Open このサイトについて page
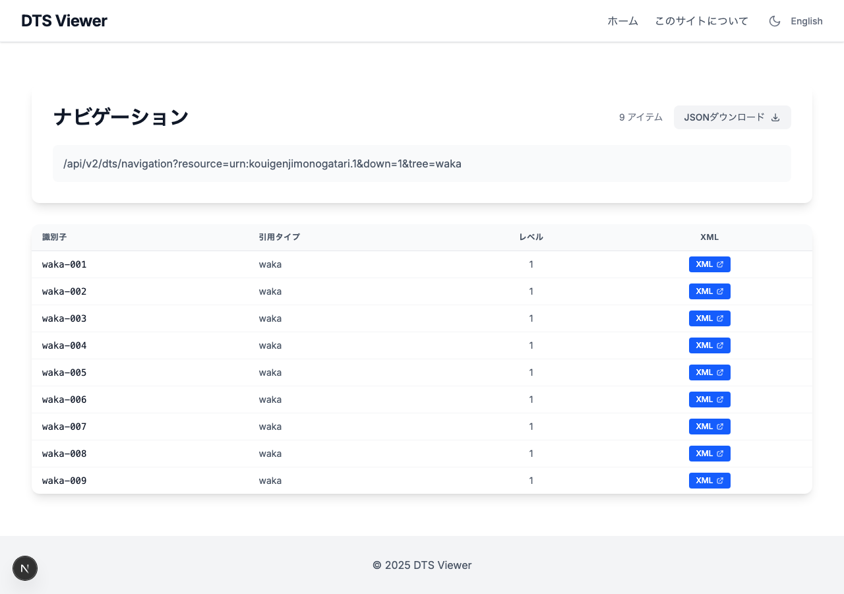Image resolution: width=844 pixels, height=594 pixels. (701, 20)
